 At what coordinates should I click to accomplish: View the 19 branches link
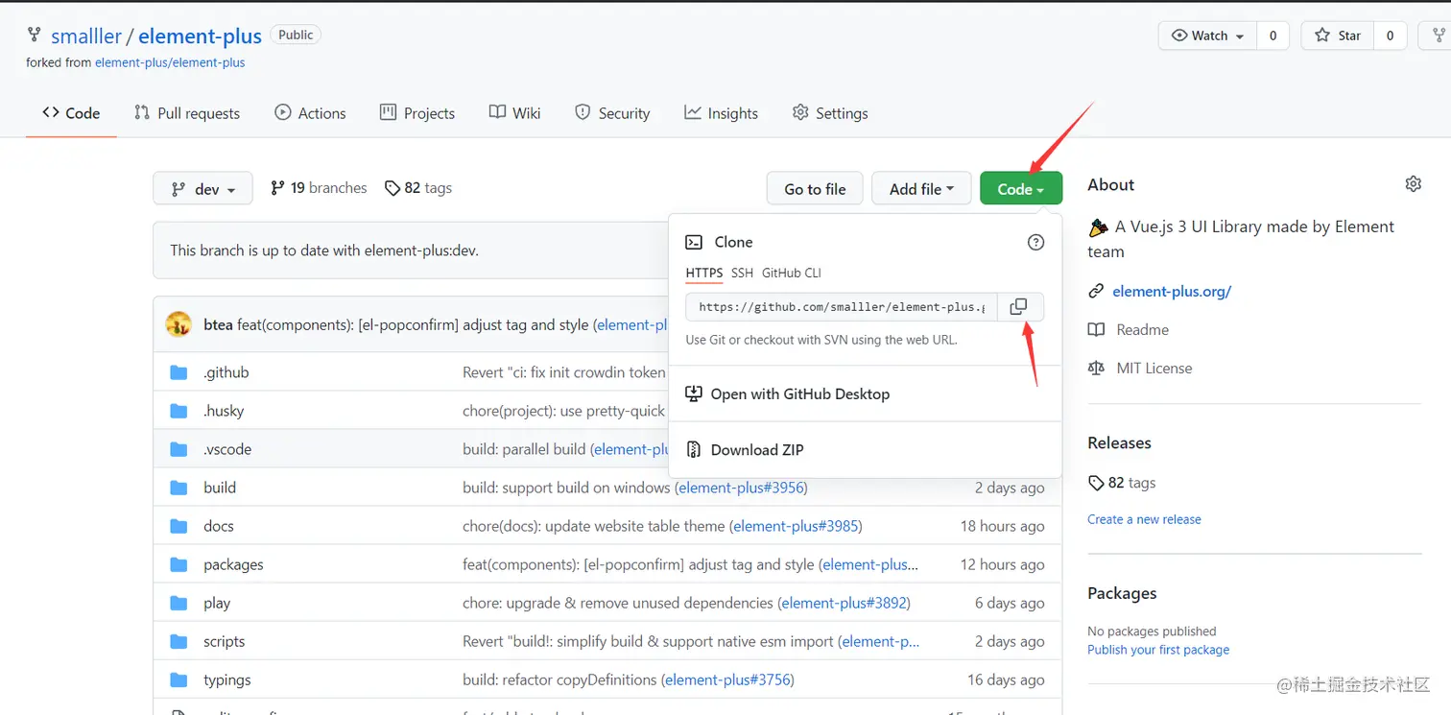click(x=320, y=188)
